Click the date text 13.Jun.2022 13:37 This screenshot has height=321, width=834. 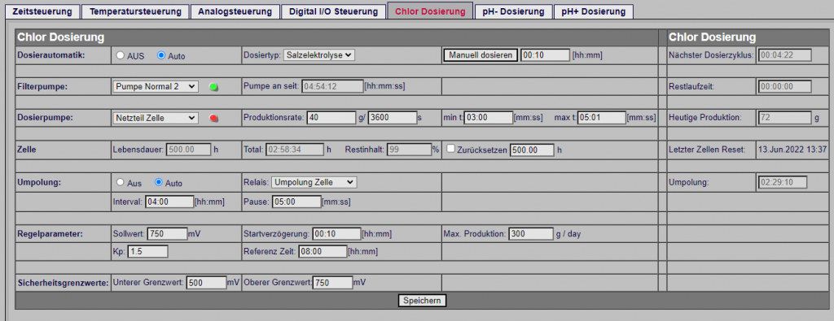pyautogui.click(x=792, y=150)
